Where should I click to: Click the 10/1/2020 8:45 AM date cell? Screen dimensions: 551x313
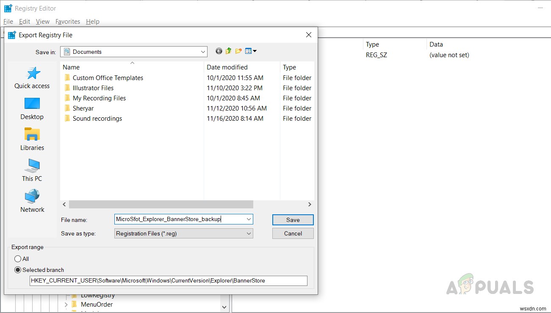point(233,98)
